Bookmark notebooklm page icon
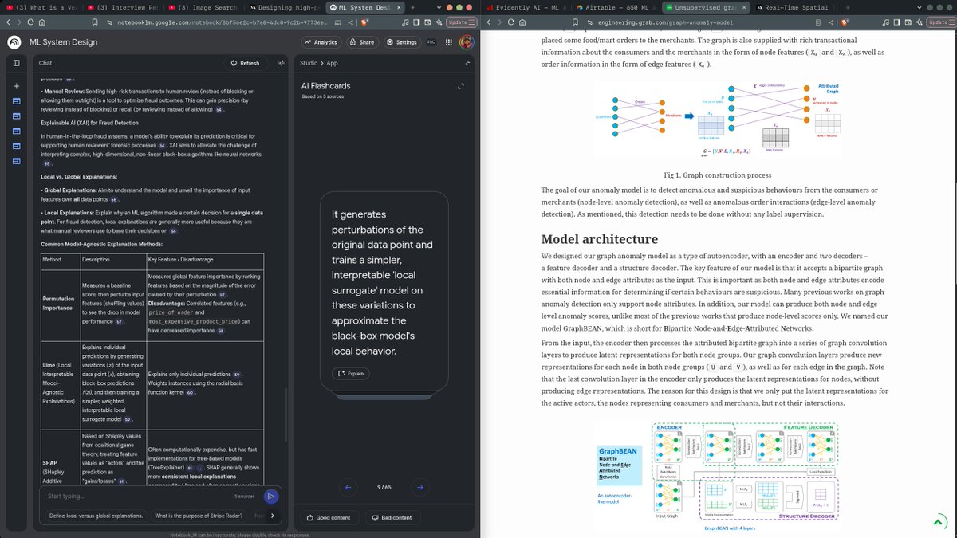 coord(95,22)
